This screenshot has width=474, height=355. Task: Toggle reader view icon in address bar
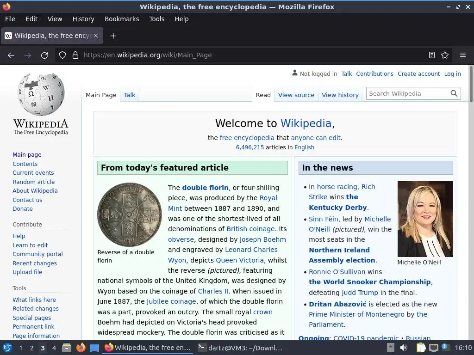tap(432, 55)
